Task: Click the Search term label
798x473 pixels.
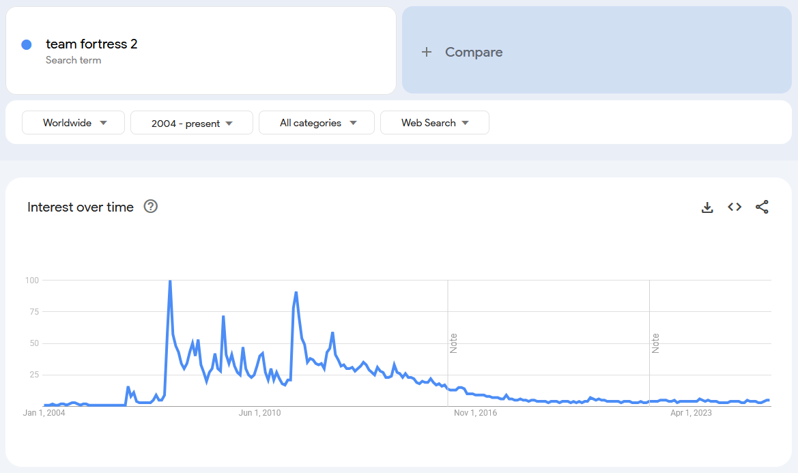Action: tap(73, 60)
